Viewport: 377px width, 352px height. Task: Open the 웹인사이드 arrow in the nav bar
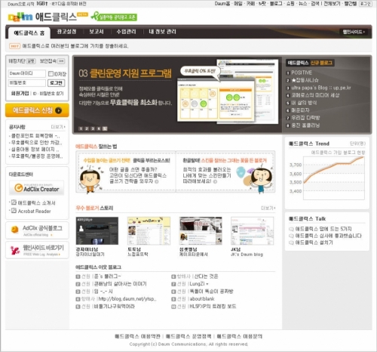(354, 32)
